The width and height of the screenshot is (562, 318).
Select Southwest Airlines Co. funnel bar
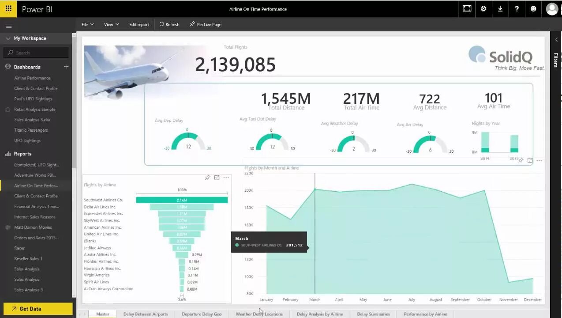click(182, 200)
